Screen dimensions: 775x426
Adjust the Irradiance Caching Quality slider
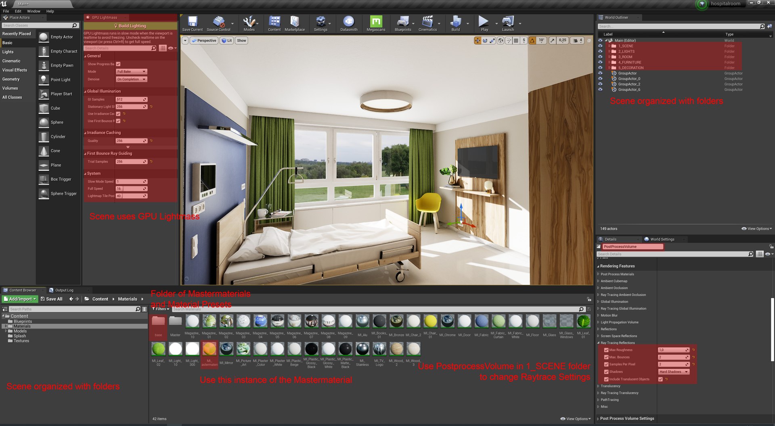point(132,141)
